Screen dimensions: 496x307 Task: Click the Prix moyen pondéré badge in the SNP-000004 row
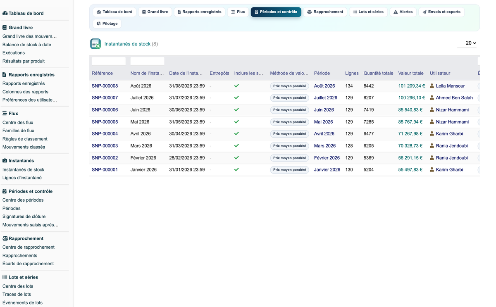tap(290, 134)
